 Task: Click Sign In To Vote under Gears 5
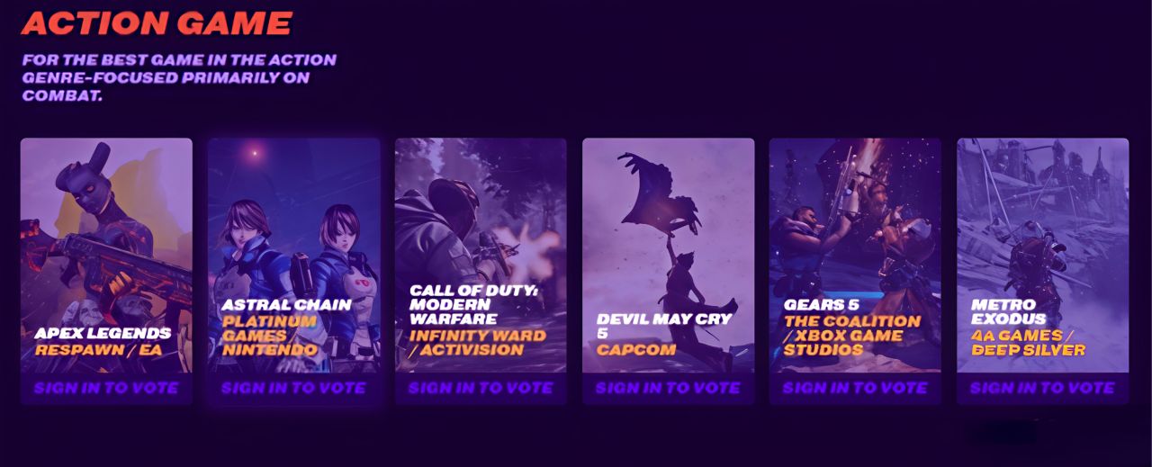pos(855,389)
